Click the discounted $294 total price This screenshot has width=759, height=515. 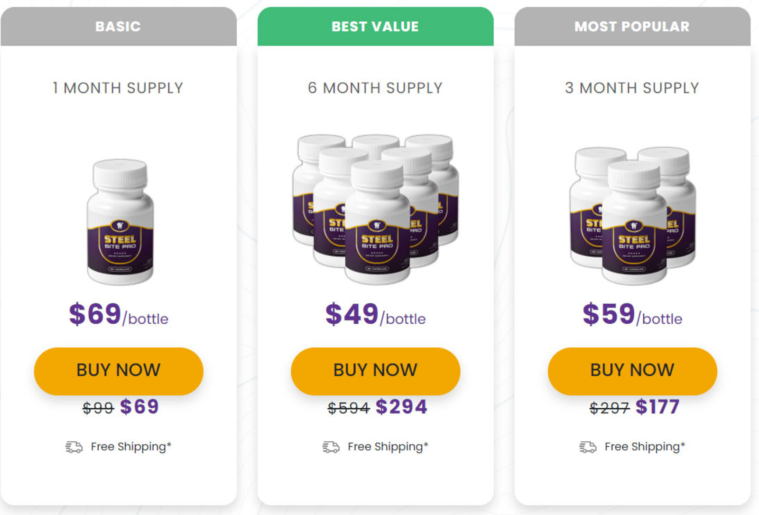pos(401,407)
